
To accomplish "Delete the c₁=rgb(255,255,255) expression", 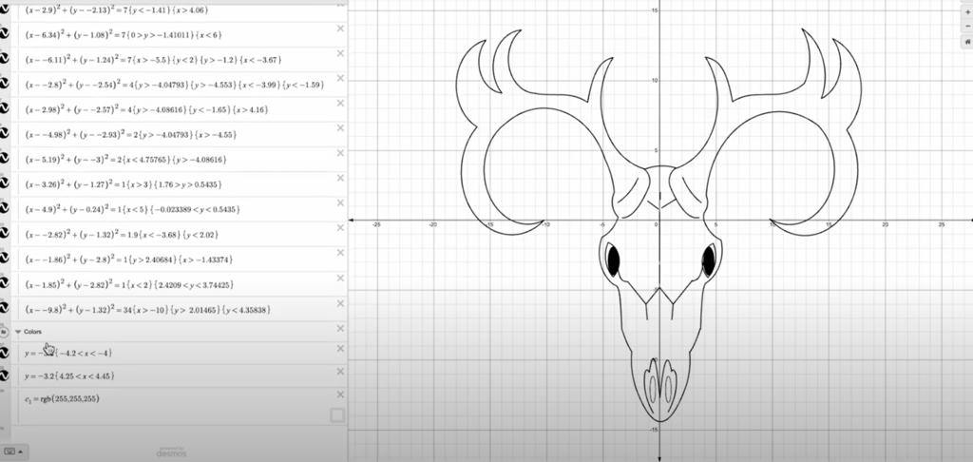I will point(340,395).
